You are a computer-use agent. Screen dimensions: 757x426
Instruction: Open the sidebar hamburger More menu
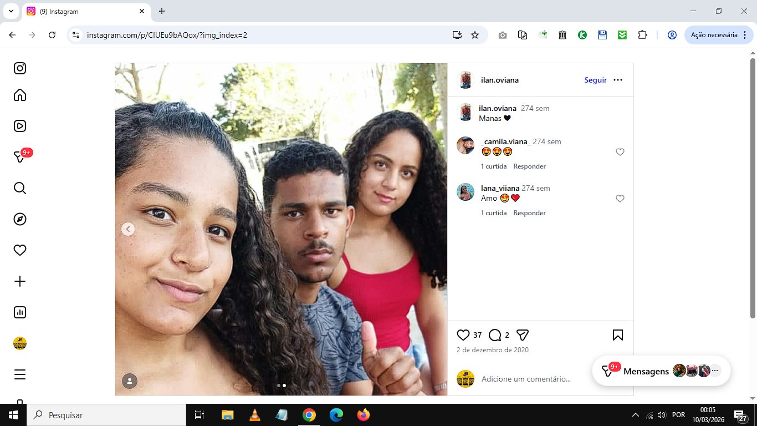coord(20,374)
